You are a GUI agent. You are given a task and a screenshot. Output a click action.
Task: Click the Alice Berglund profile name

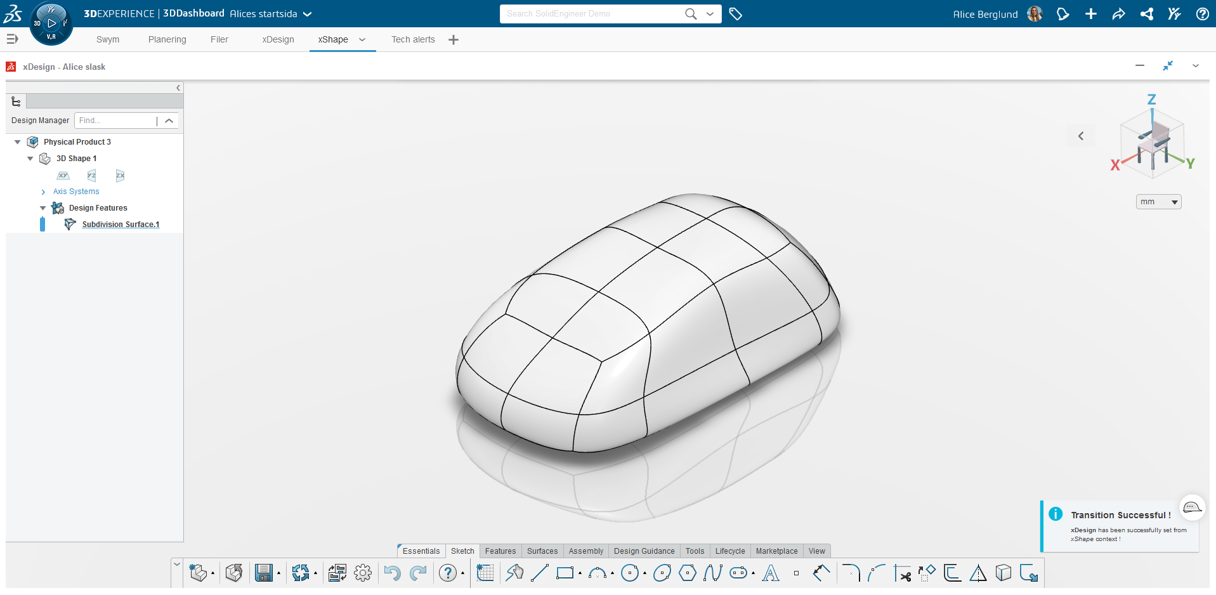[x=984, y=14]
